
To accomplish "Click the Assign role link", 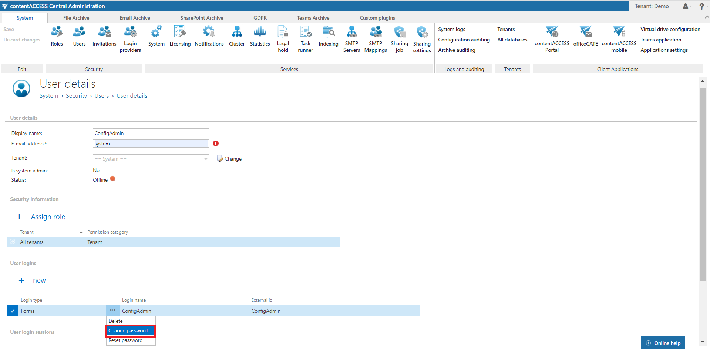I will [x=48, y=217].
